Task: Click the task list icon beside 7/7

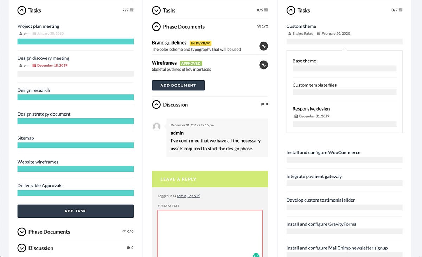Action: [x=132, y=10]
